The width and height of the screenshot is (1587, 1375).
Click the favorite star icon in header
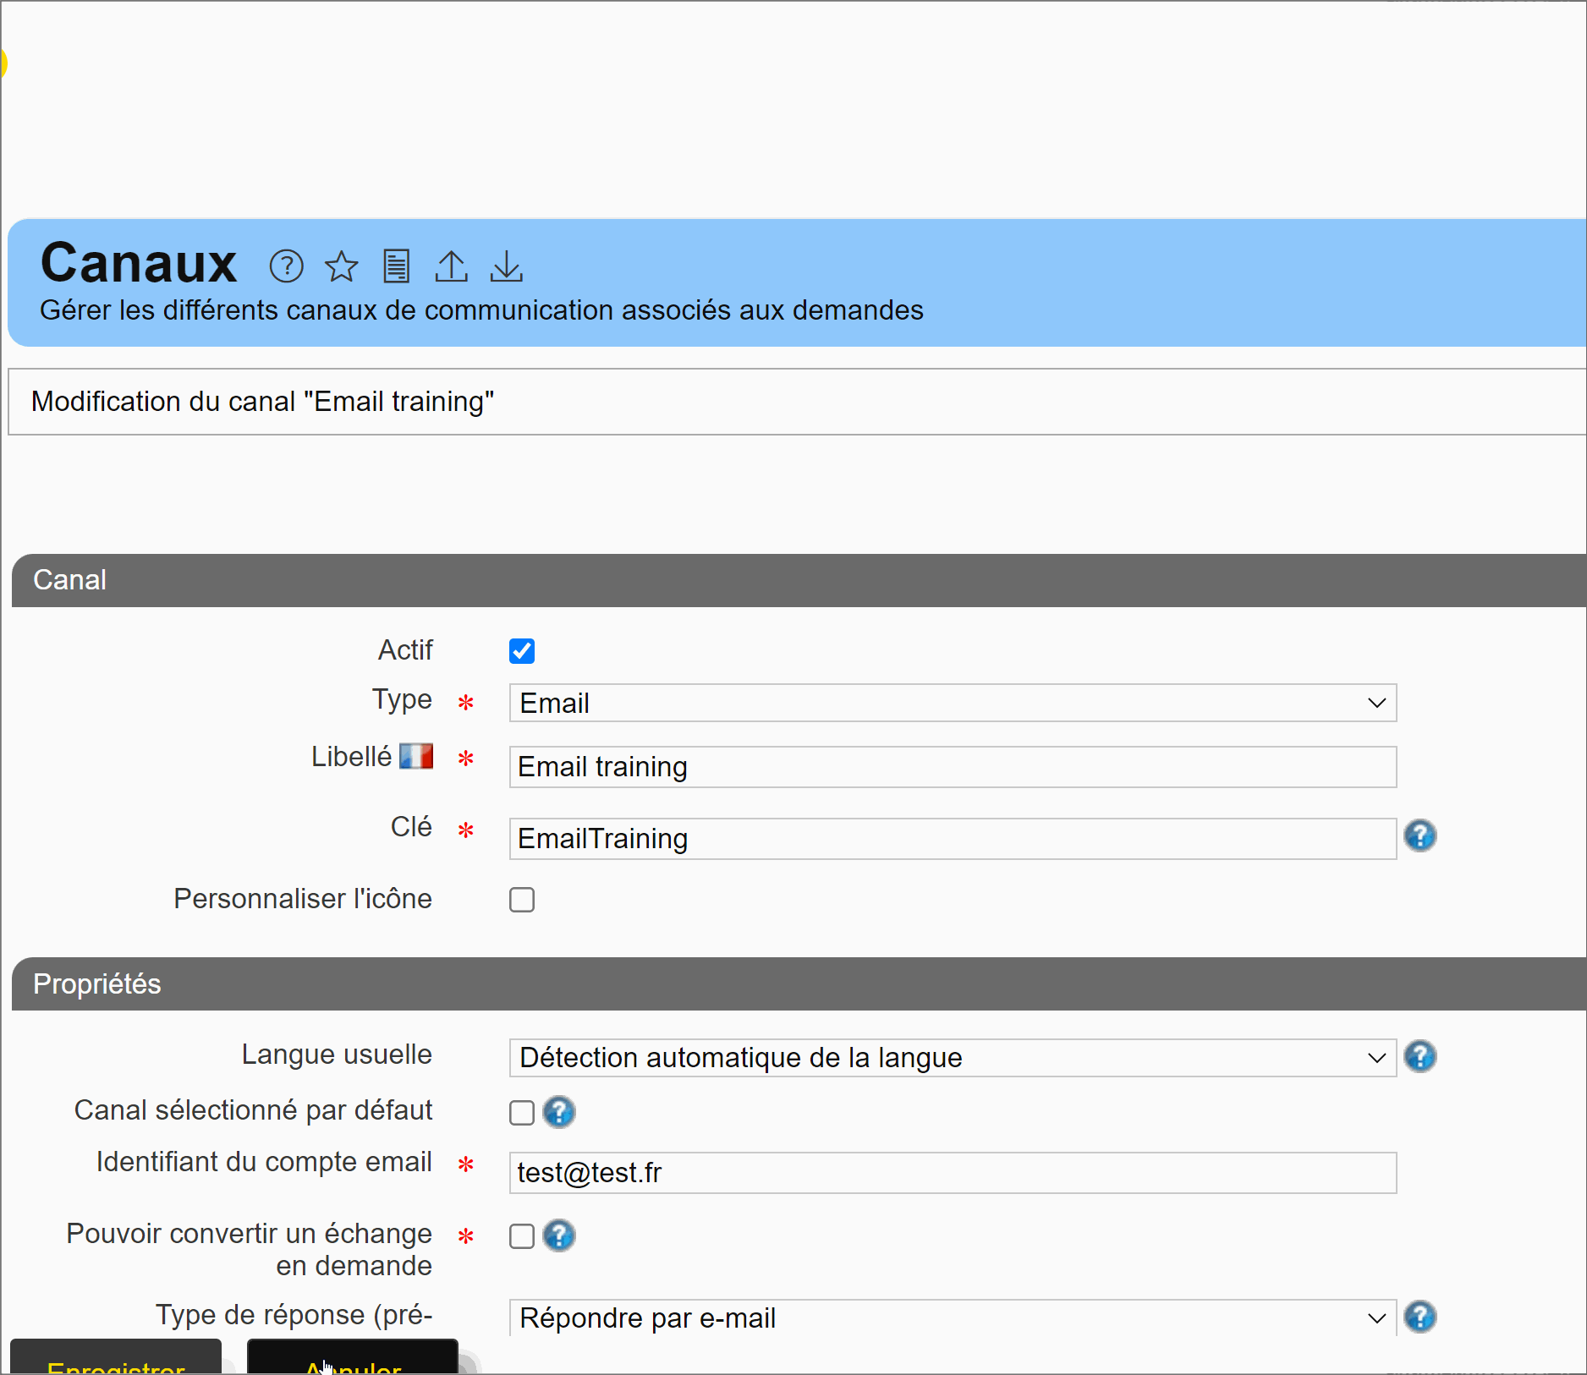point(341,266)
